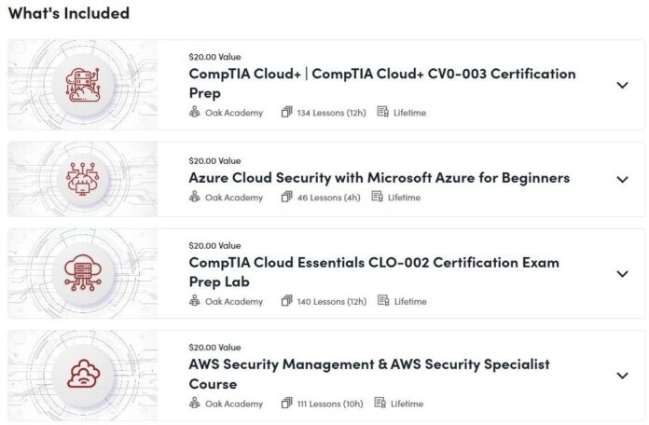Click the AWS Security Management & Specialist title
The image size is (649, 425).
(369, 374)
